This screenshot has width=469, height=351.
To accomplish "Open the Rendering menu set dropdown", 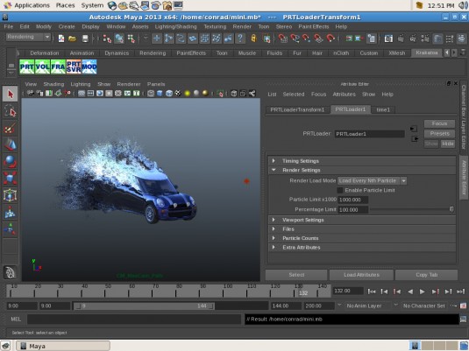I will click(28, 37).
